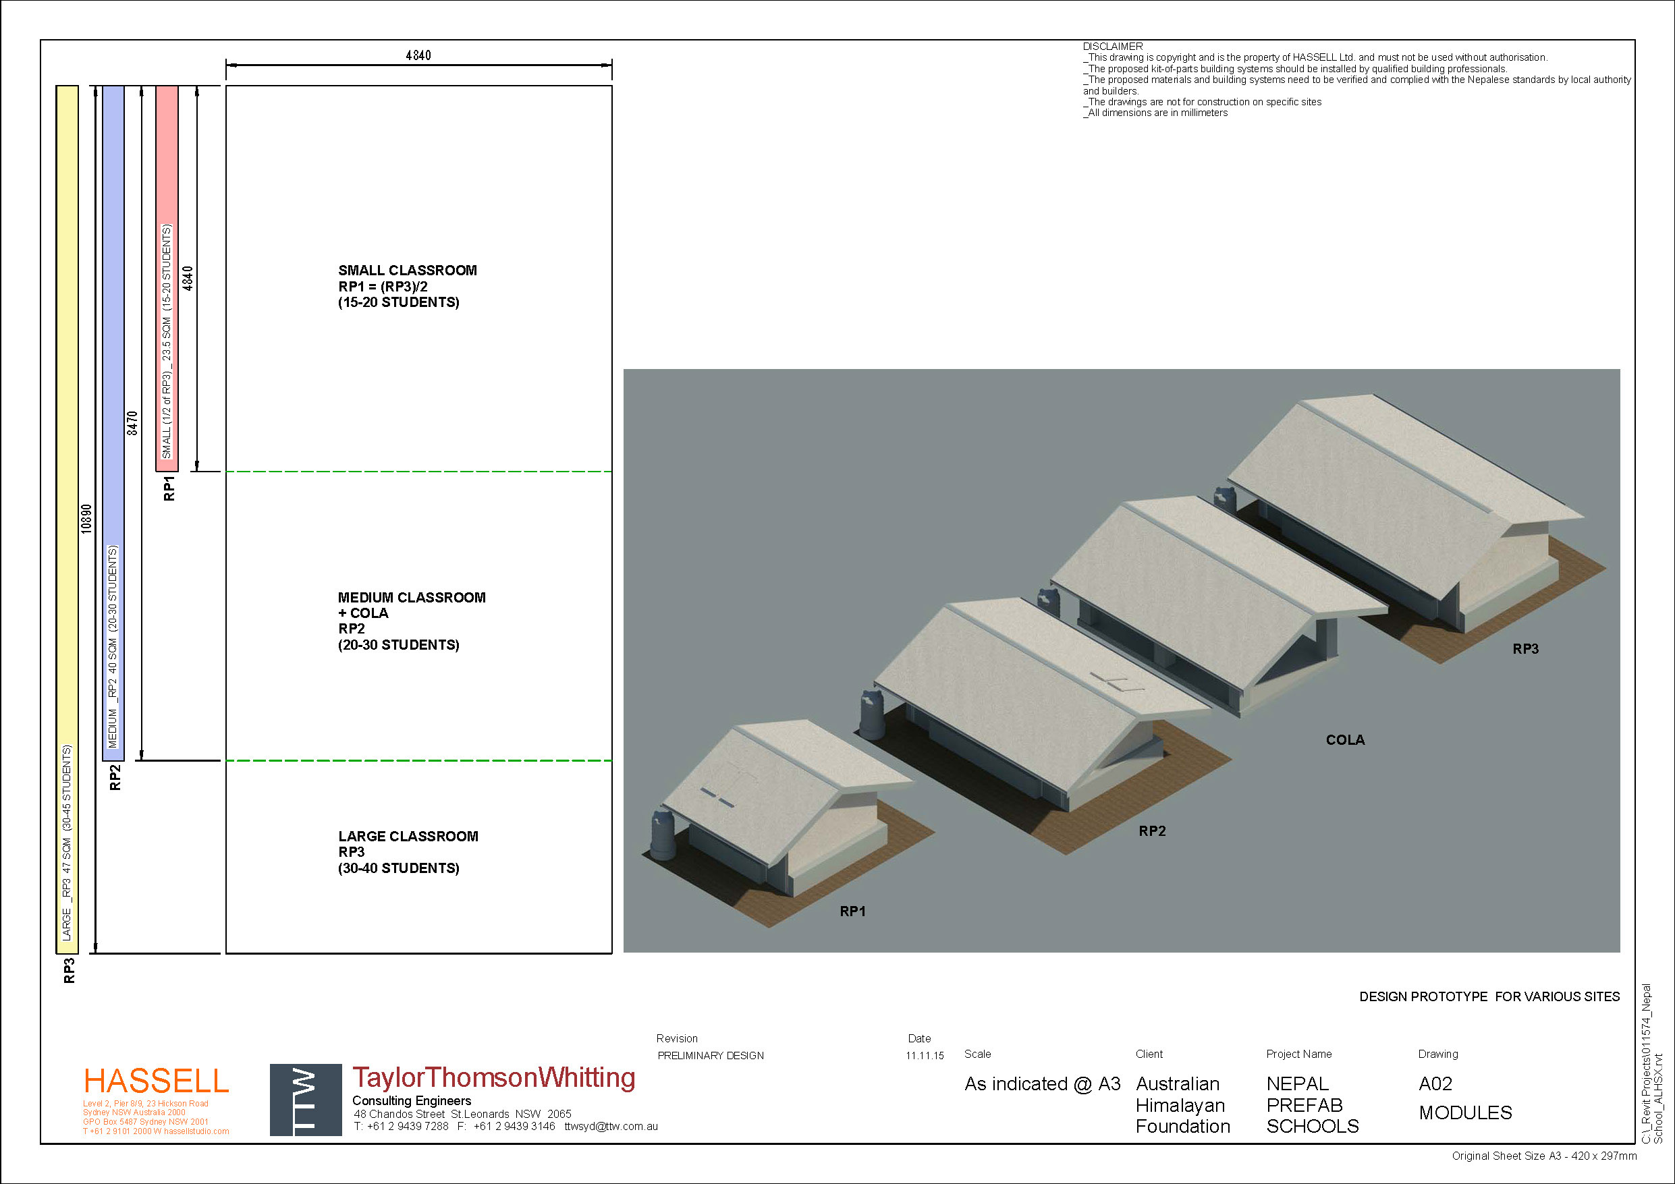This screenshot has height=1184, width=1675.
Task: Click the DISCLAIMER heading text
Action: 1113,46
